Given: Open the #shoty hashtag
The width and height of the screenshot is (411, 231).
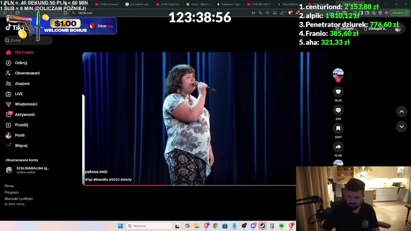Looking at the screenshot, I should pos(126,180).
